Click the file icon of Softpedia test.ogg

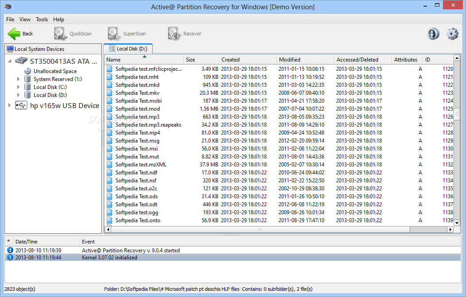pyautogui.click(x=109, y=212)
